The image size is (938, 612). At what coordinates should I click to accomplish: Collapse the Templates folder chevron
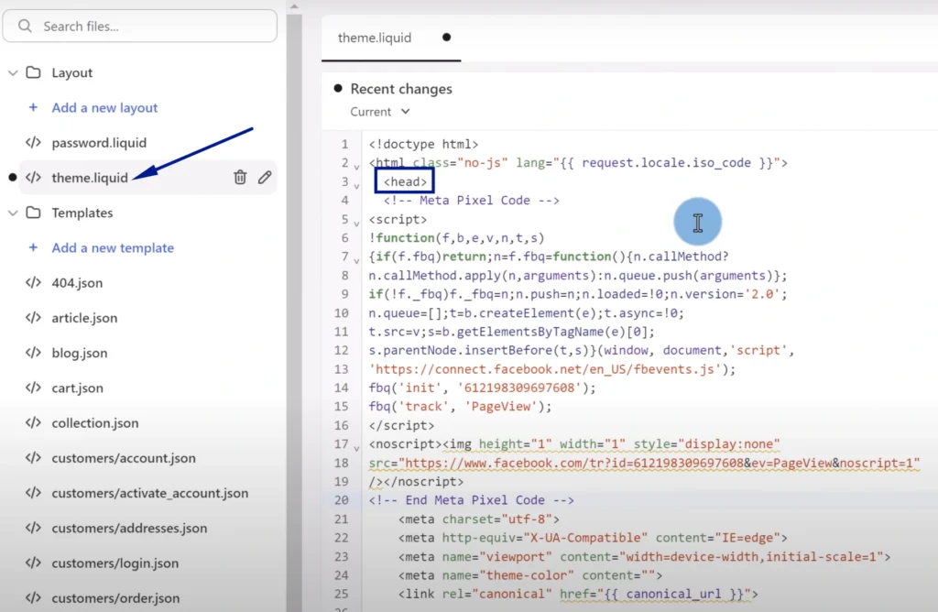(13, 213)
